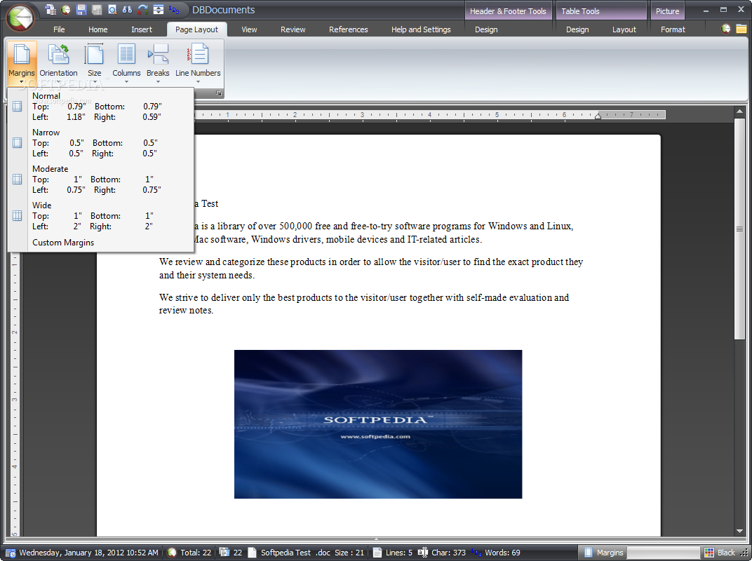Click the binoculars find icon
The width and height of the screenshot is (752, 561).
click(127, 9)
